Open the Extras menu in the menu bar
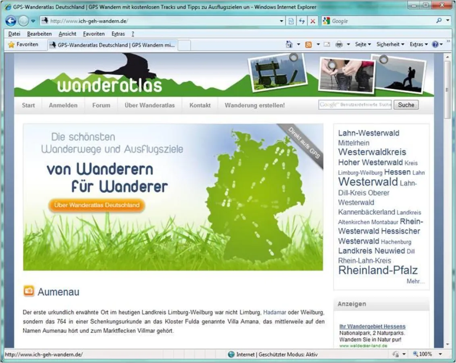Image resolution: width=456 pixels, height=363 pixels. point(118,34)
